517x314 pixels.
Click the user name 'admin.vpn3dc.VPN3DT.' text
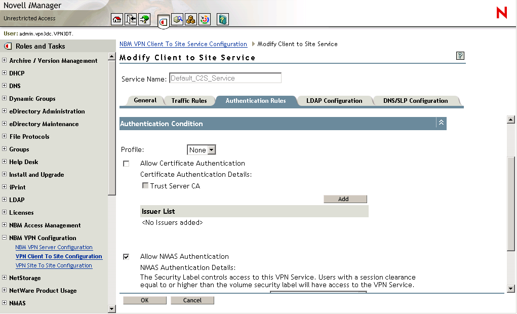click(x=46, y=33)
